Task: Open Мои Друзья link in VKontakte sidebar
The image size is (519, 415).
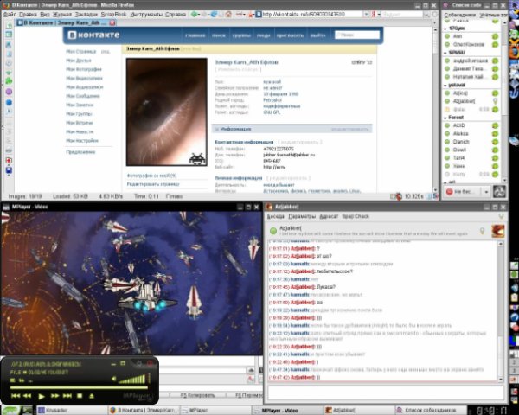Action: (79, 61)
